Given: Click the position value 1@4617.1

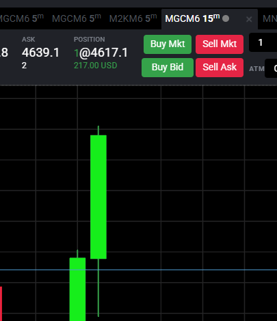Looking at the screenshot, I should (x=101, y=53).
